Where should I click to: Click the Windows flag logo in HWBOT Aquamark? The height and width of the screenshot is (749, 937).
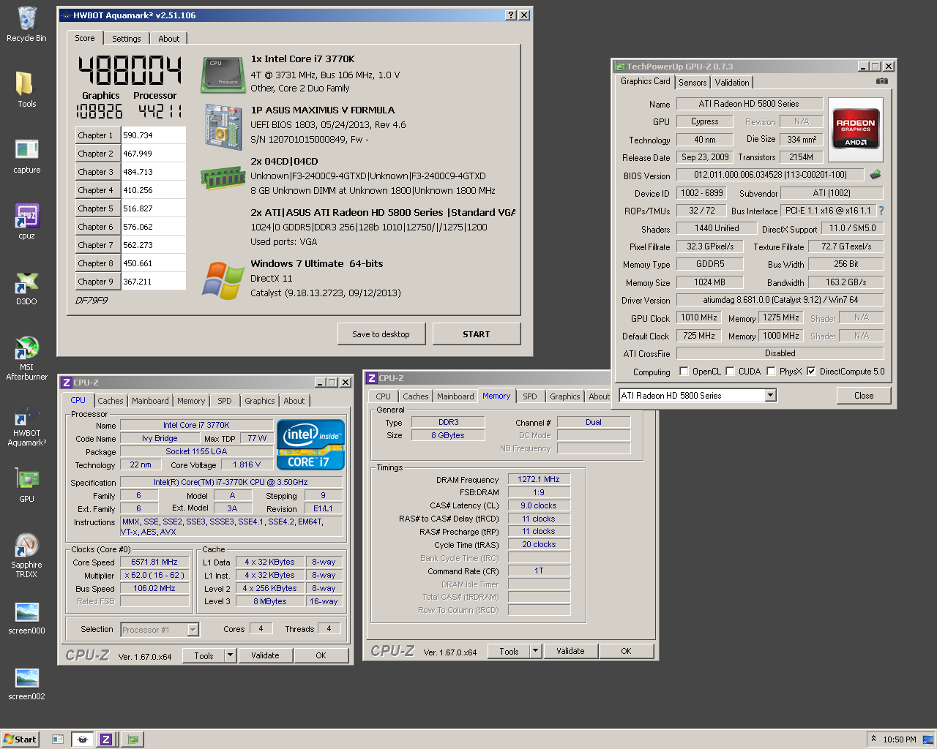(223, 281)
